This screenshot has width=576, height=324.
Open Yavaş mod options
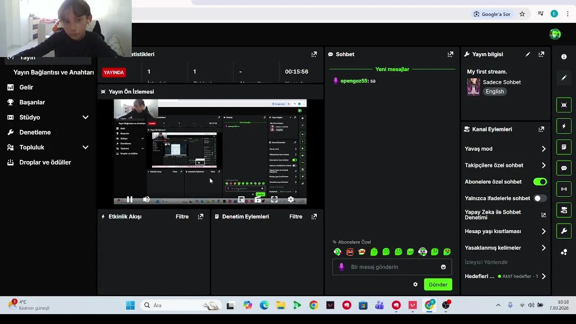(505, 149)
